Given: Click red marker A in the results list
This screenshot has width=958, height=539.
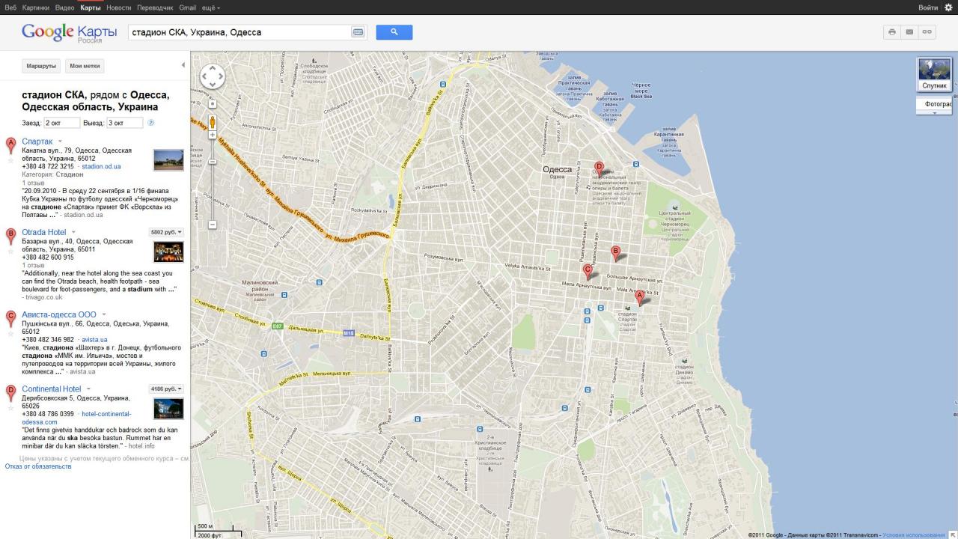Looking at the screenshot, I should click(x=10, y=144).
